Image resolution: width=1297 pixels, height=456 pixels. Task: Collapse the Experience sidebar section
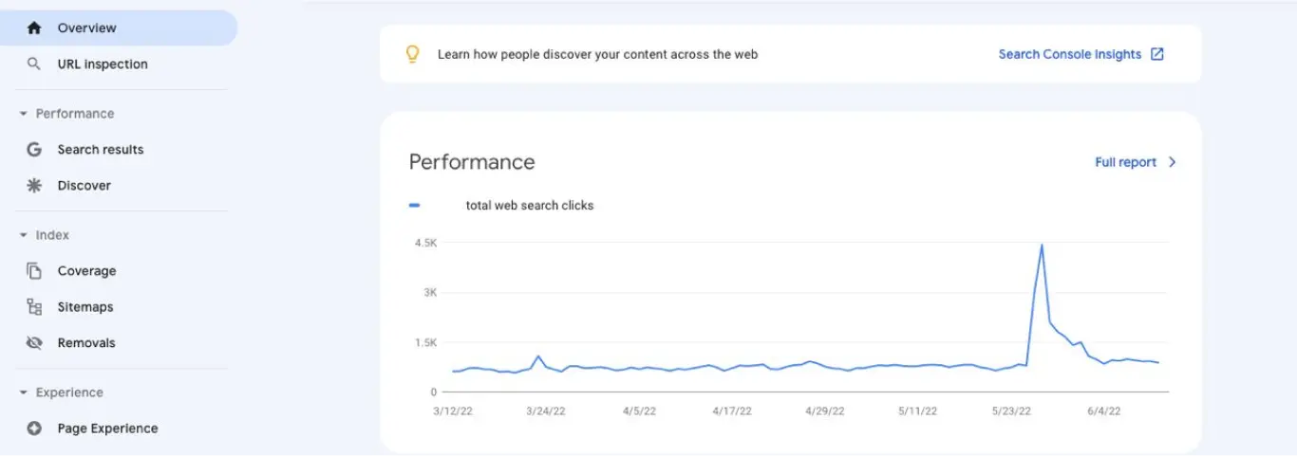pos(24,392)
